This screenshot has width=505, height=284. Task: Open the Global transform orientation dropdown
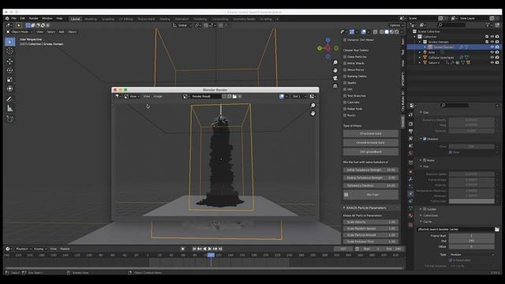point(182,25)
